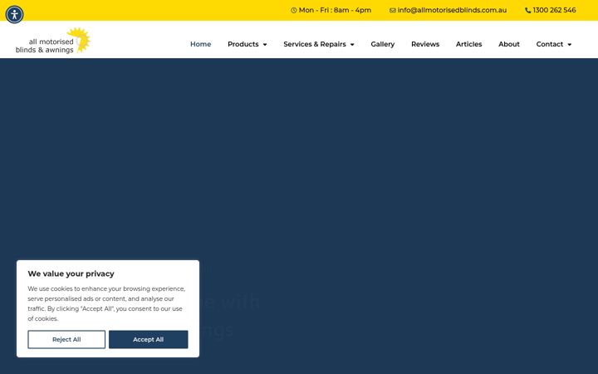Viewport: 598px width, 374px height.
Task: Open the About page
Action: [509, 44]
